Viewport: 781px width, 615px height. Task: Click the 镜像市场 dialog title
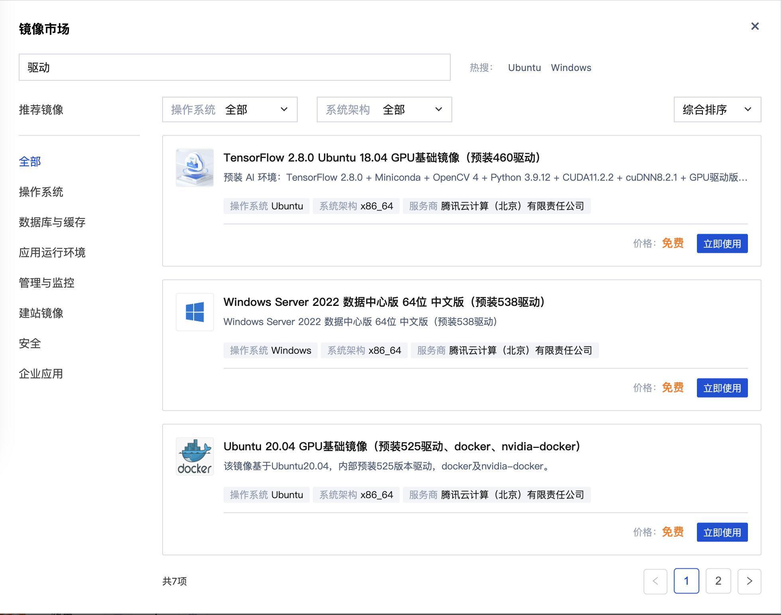pyautogui.click(x=44, y=29)
